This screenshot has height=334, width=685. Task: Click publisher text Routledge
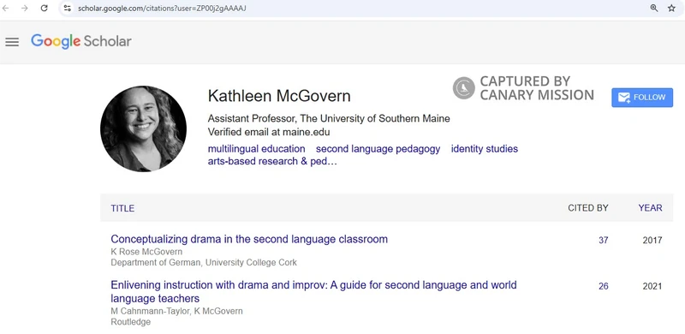tap(131, 322)
